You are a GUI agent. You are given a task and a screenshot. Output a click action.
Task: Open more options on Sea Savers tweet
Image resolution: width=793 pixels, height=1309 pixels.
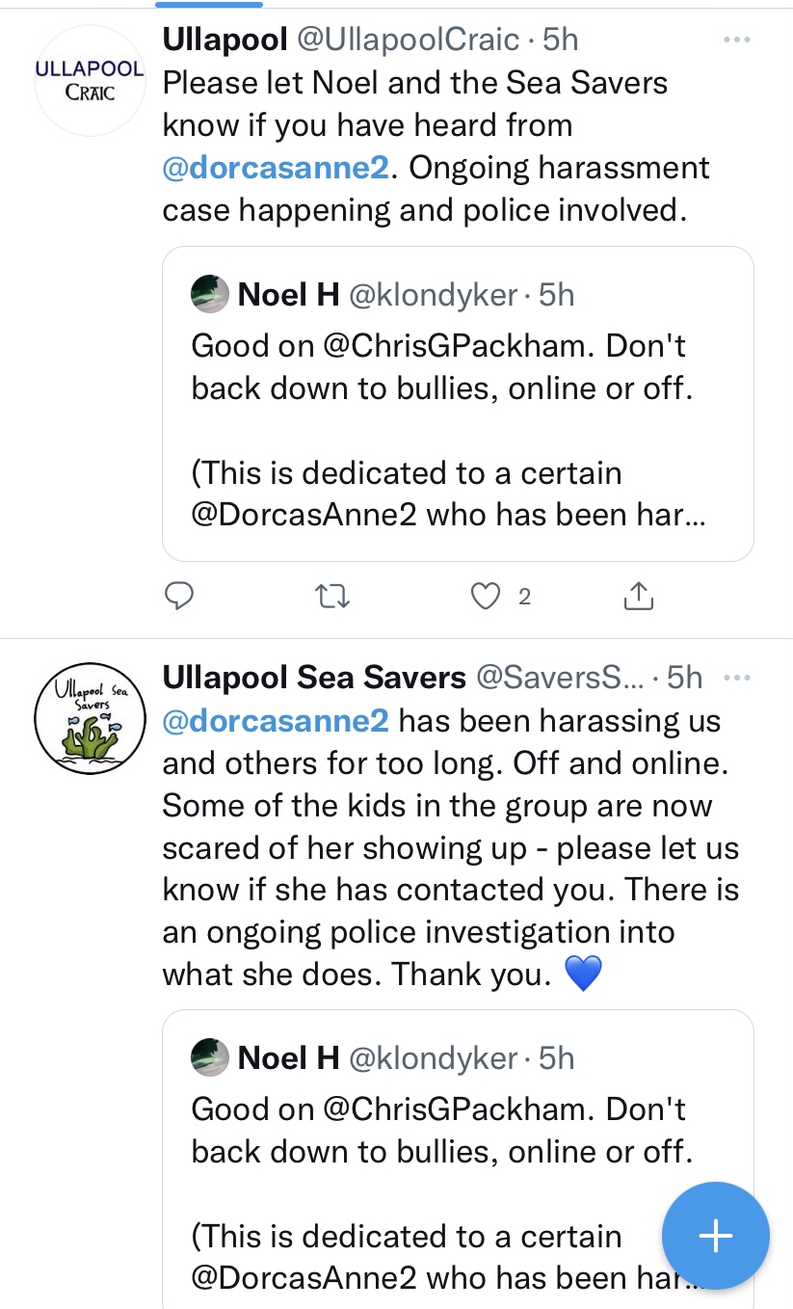click(736, 678)
